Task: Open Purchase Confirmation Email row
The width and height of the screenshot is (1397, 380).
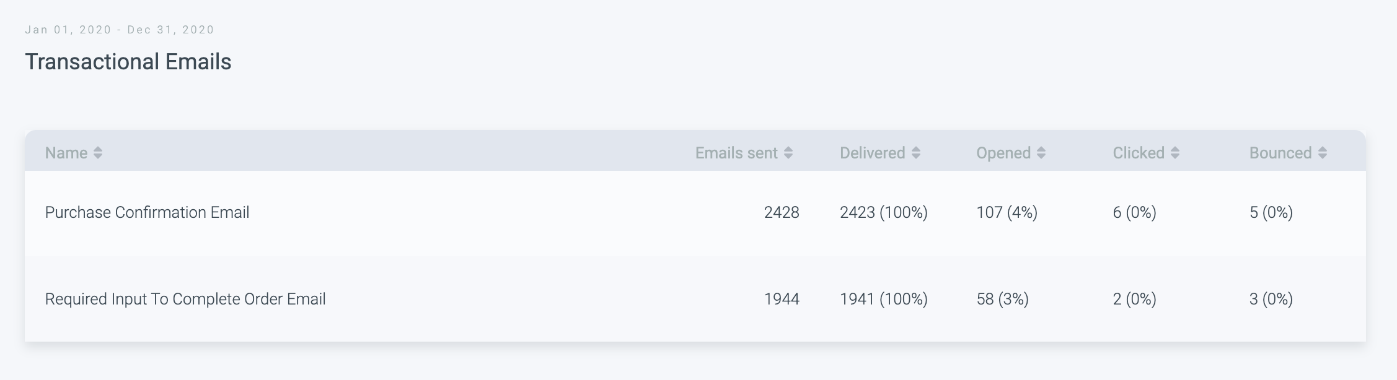Action: 147,212
